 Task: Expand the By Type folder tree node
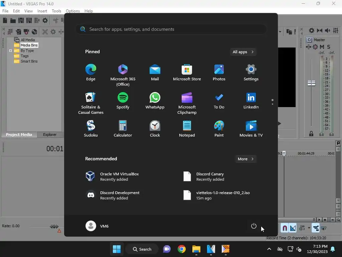[x=10, y=51]
